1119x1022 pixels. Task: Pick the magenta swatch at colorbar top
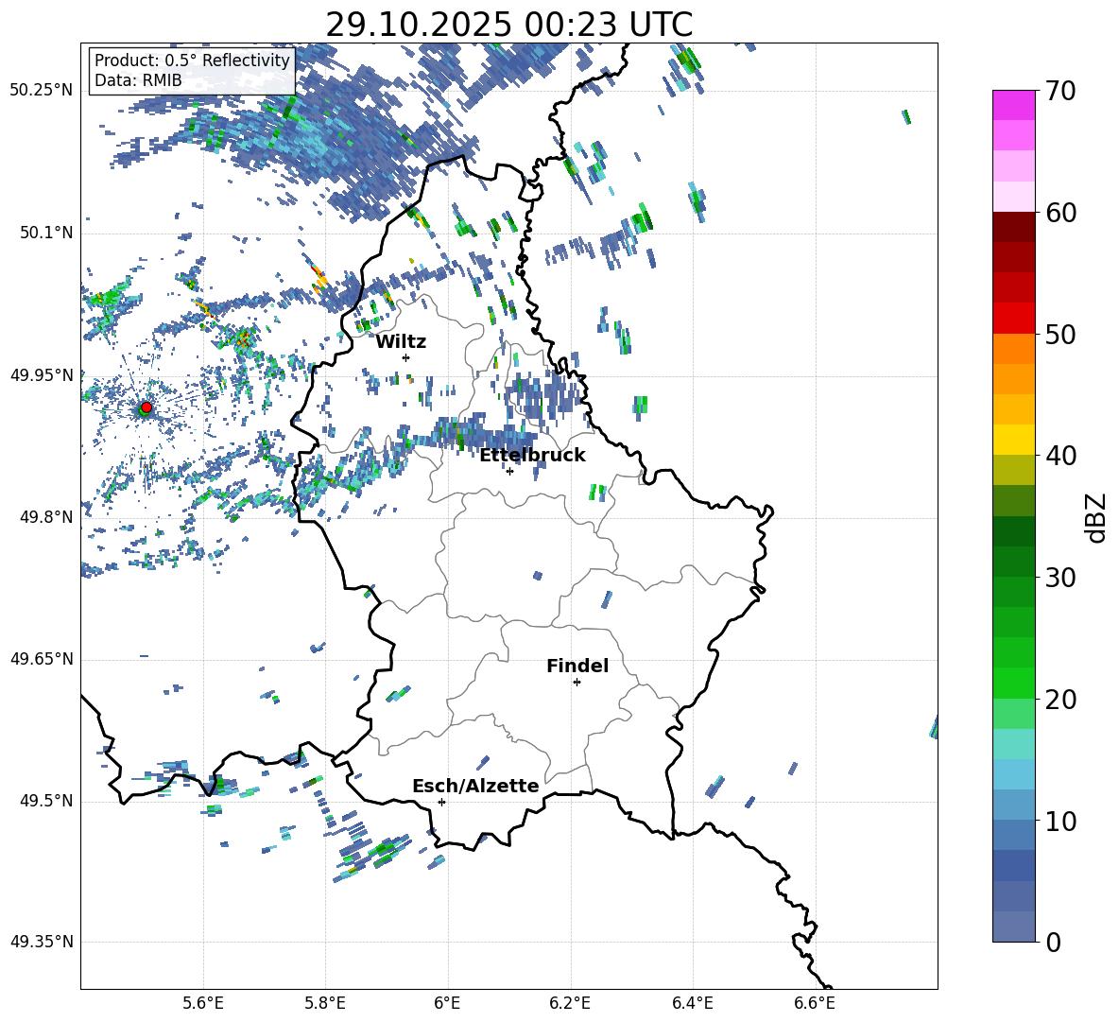point(1014,105)
